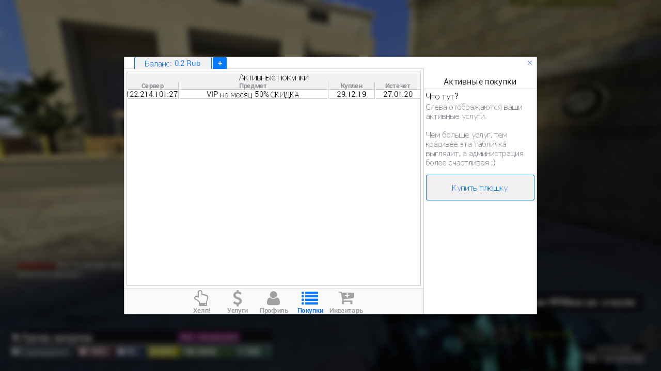Click the Куплен column header
This screenshot has height=371, width=661.
(x=352, y=86)
